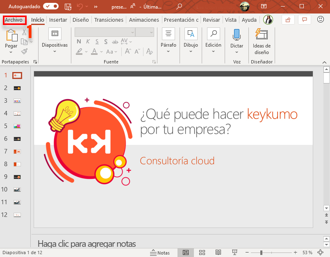
Task: Toggle text shadow S button
Action: 106,42
